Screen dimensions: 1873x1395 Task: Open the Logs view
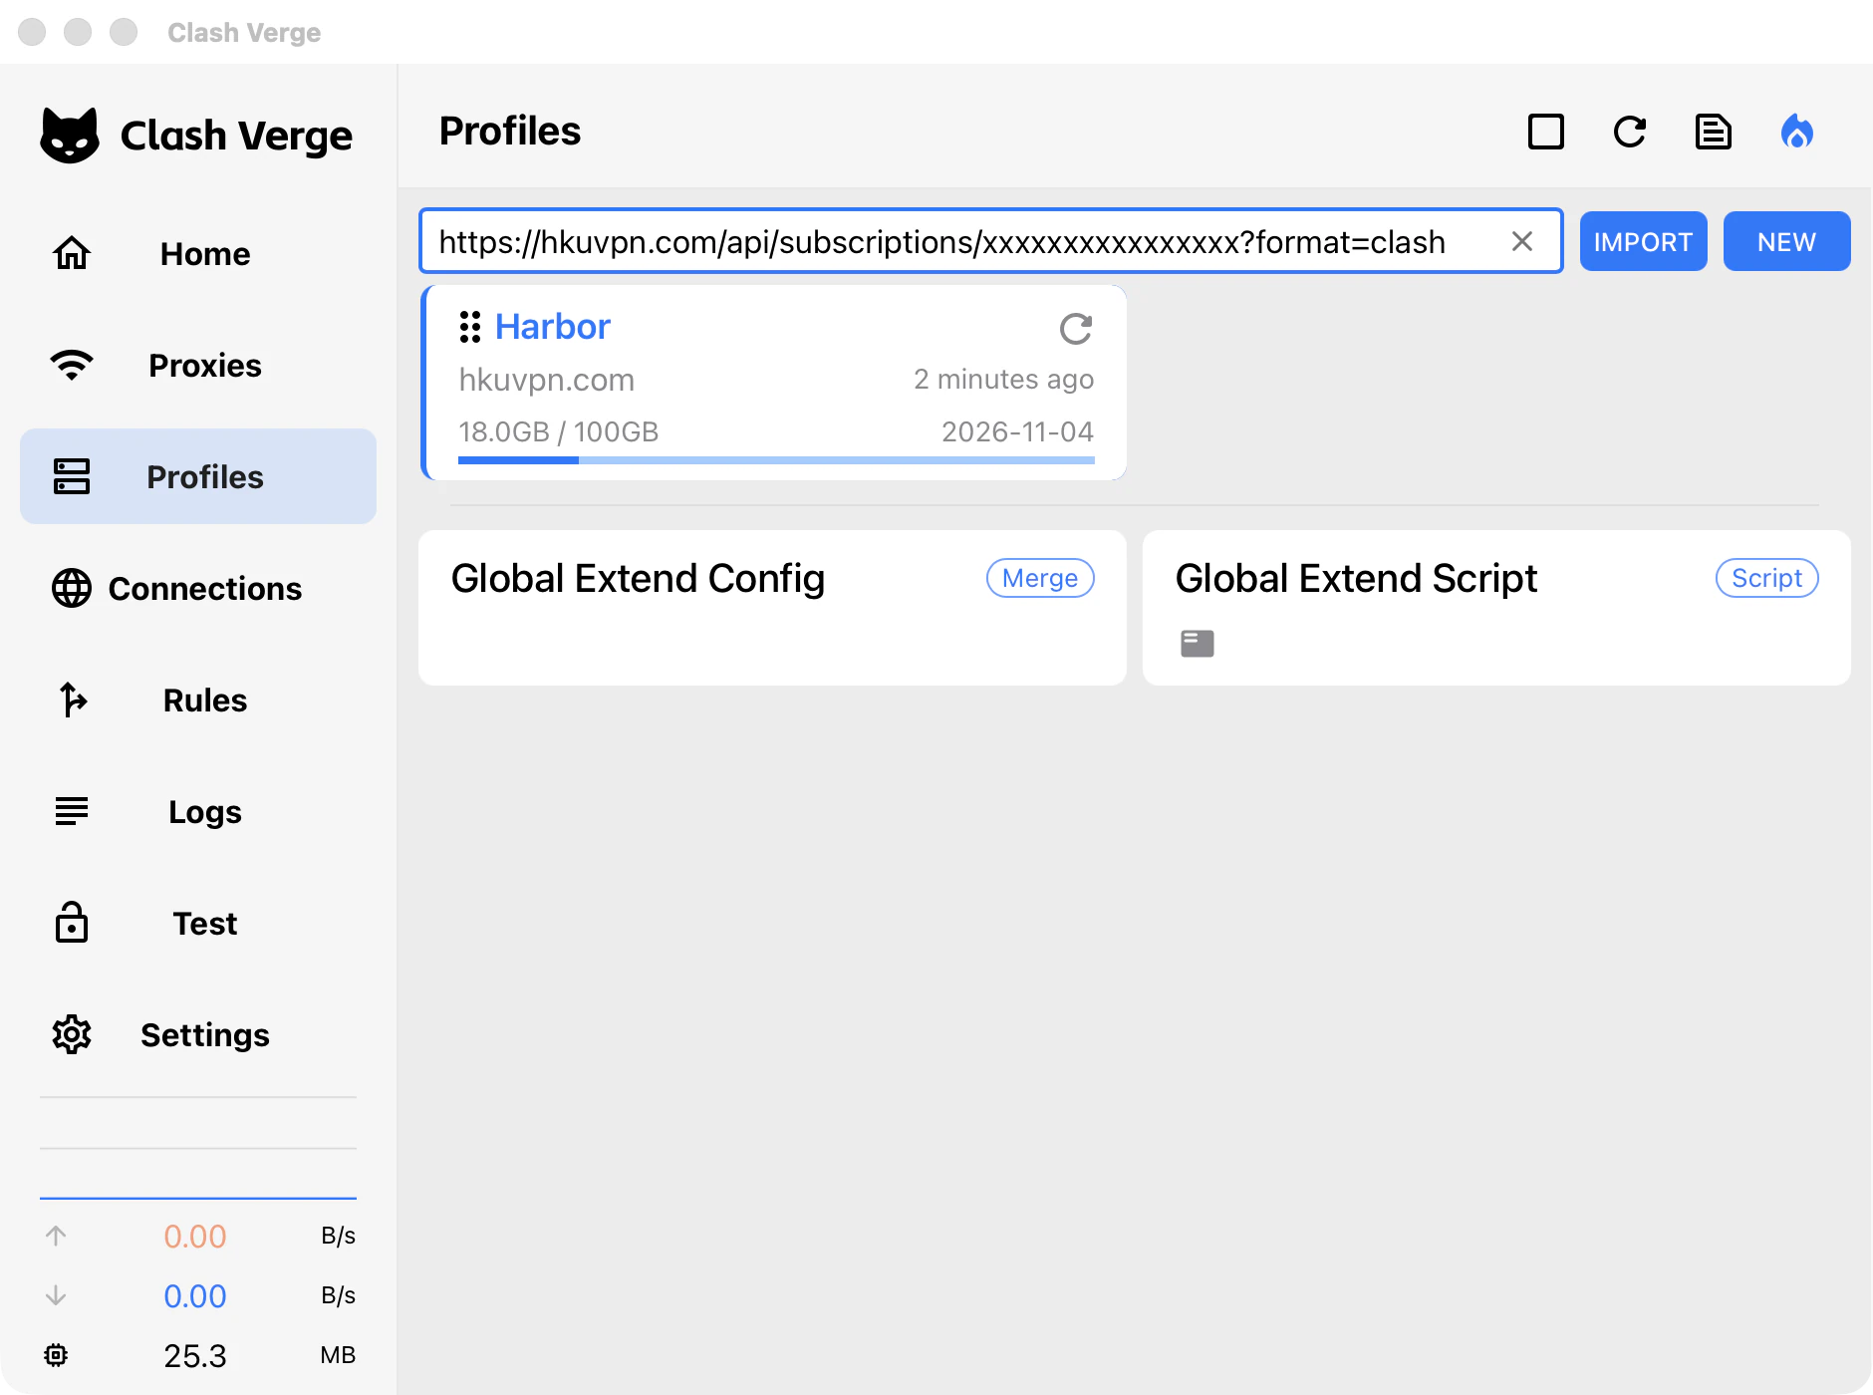point(198,812)
